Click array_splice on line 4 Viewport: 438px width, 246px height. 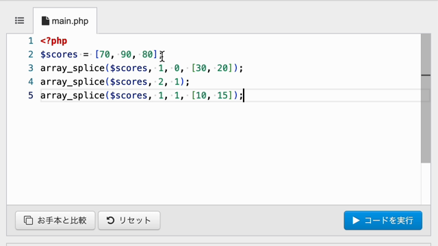(73, 82)
